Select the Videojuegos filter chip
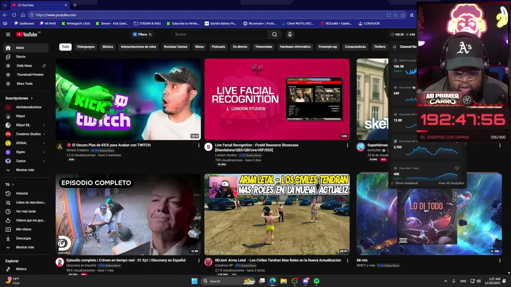Screen dimensions: 511x287 click(86, 47)
